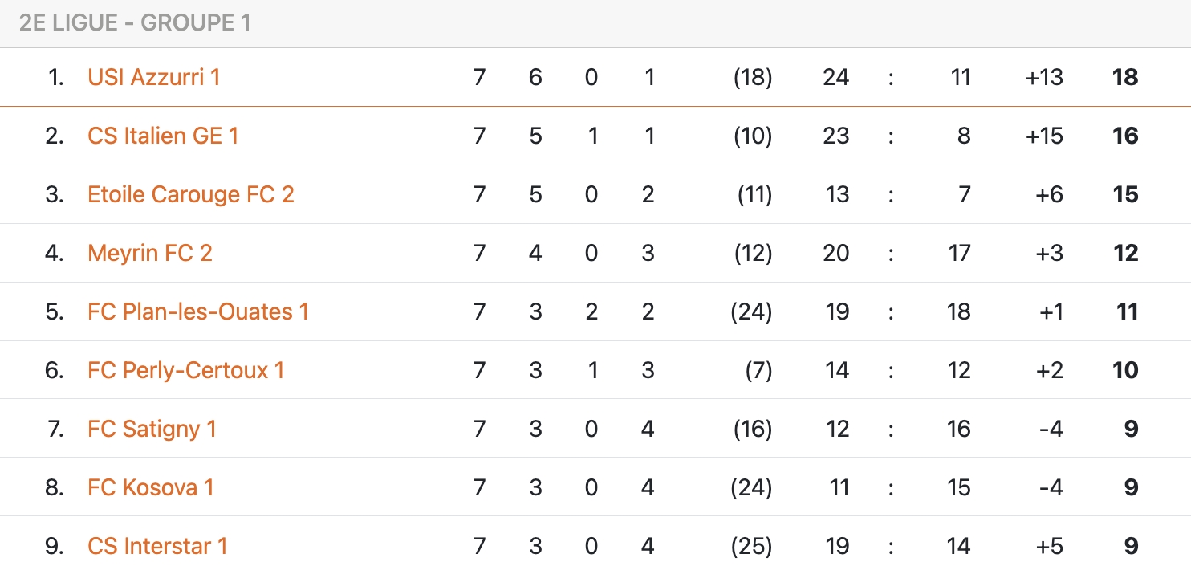Open CS Italien GE 1 team page
Screen dimensions: 1191x570
(163, 136)
